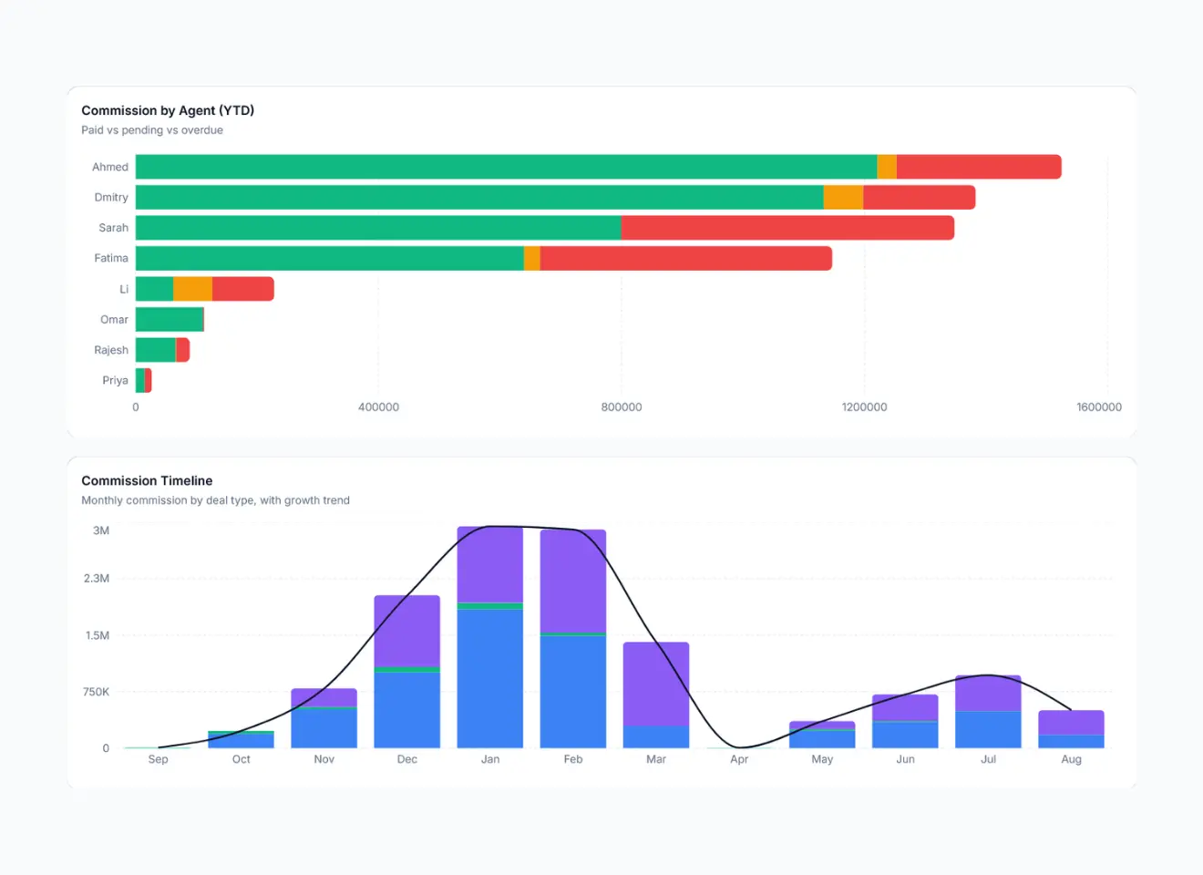Click Rajesh's green paid segment
Screen dimensions: 1203x875
(156, 350)
